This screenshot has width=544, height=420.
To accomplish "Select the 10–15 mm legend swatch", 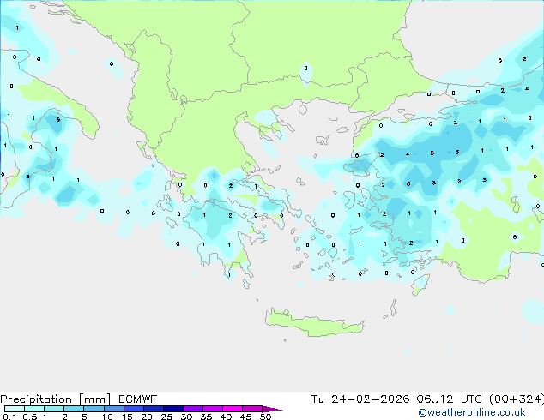I will (x=113, y=409).
